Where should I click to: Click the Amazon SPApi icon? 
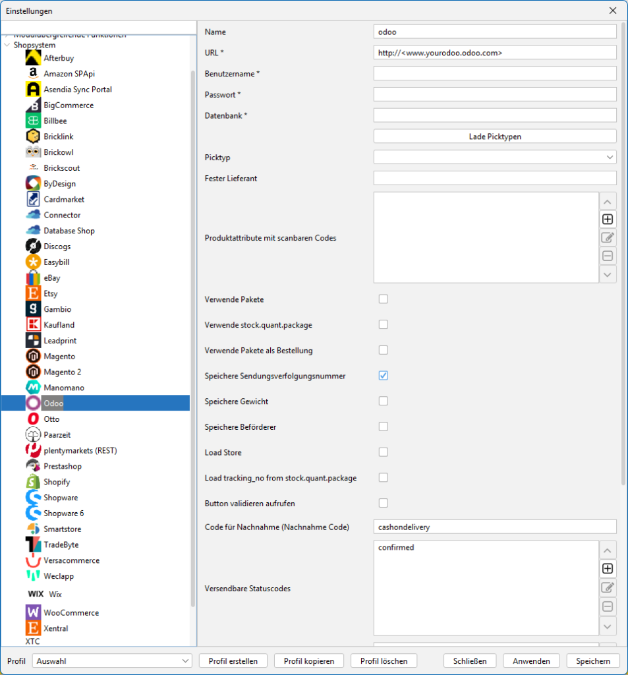tap(34, 74)
